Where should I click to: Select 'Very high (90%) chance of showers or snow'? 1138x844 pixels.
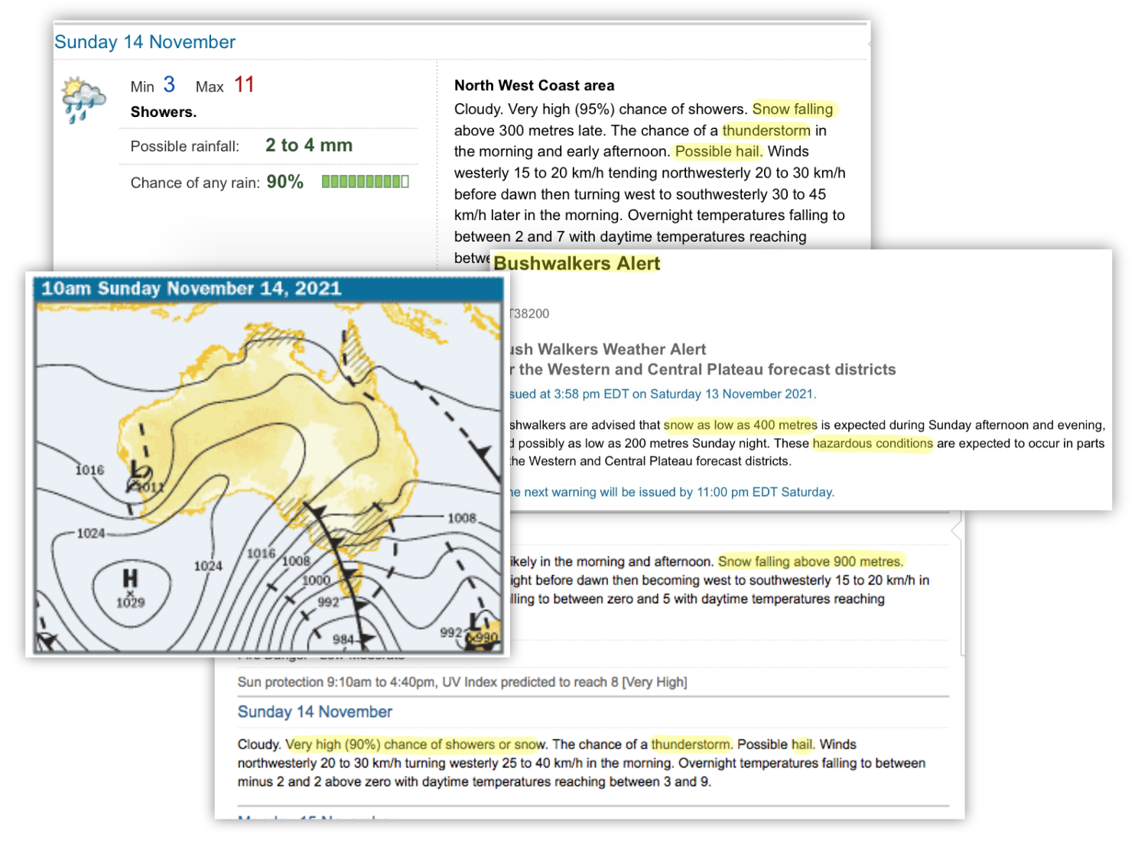coord(415,745)
